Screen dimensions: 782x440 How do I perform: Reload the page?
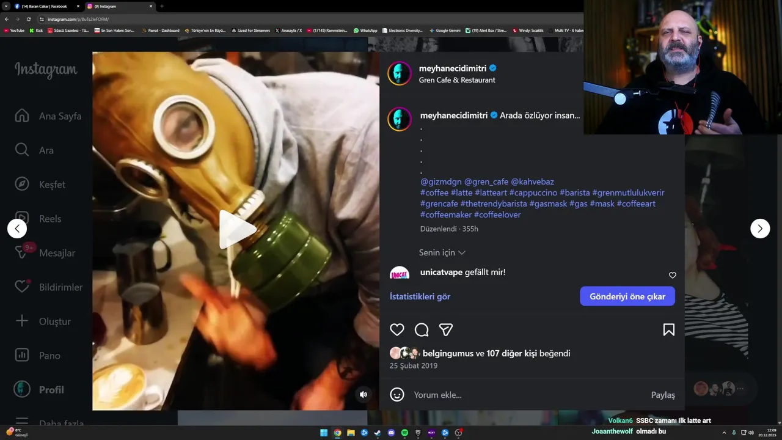coord(28,19)
